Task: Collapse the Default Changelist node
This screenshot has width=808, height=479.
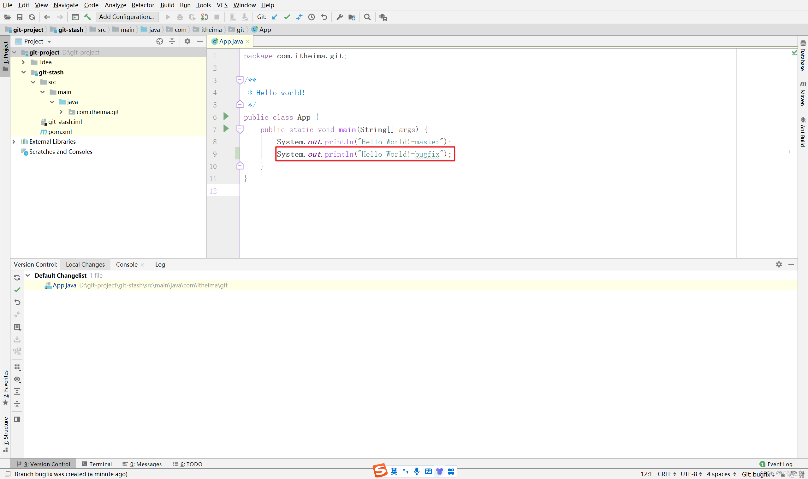Action: [28, 275]
